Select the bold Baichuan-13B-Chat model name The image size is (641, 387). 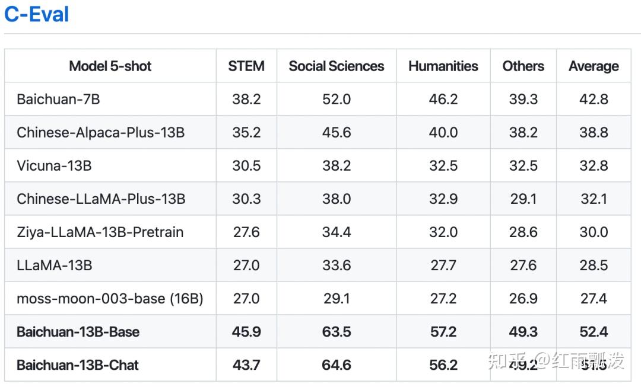click(77, 364)
